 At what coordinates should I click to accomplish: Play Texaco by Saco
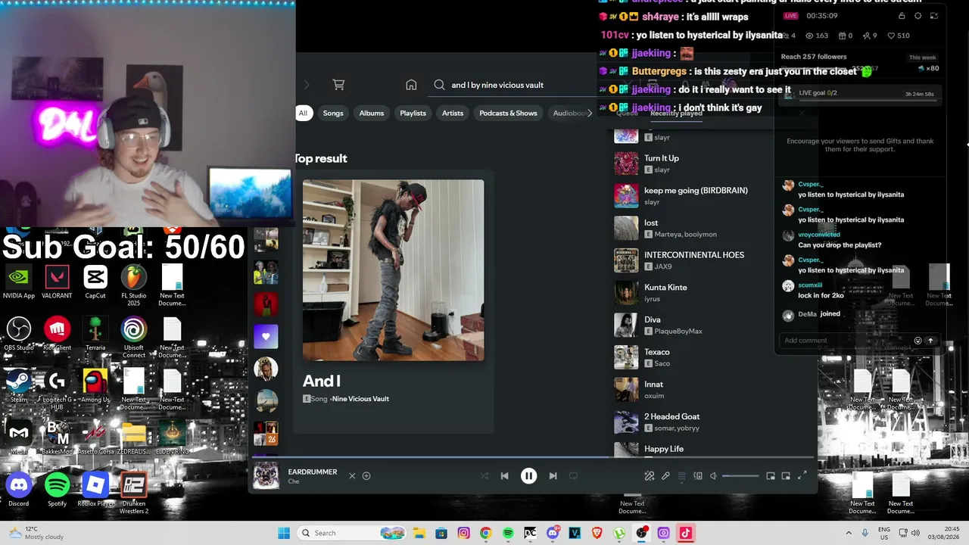click(656, 352)
